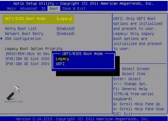Select the active Boot tab
The image size is (168, 121).
pyautogui.click(x=54, y=8)
